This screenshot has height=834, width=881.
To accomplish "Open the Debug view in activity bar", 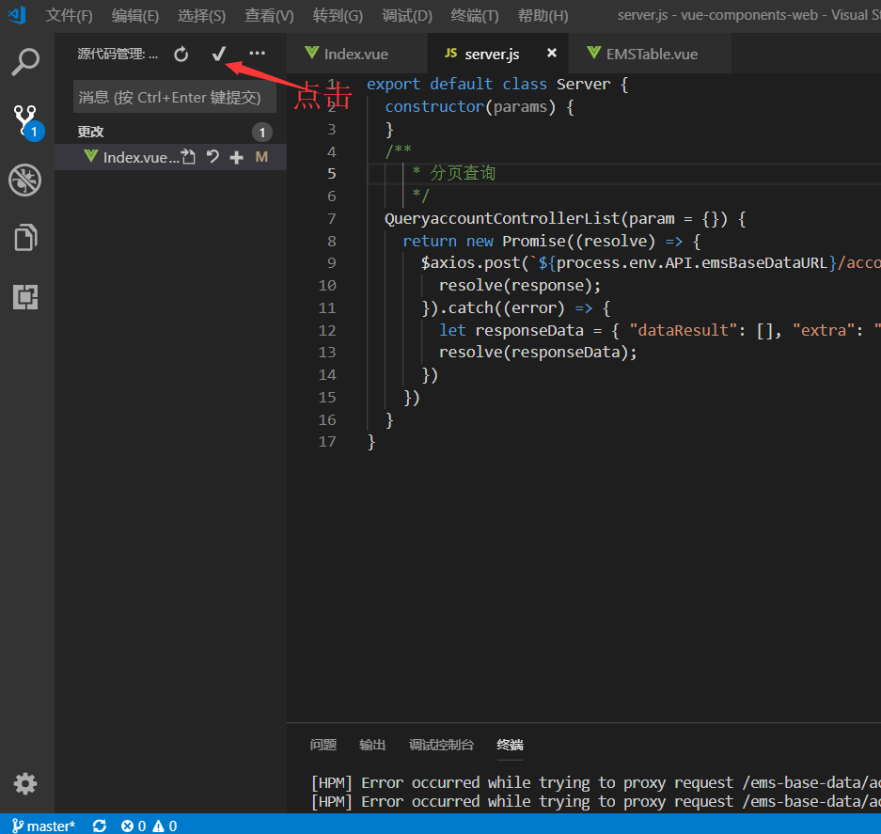I will click(x=25, y=181).
